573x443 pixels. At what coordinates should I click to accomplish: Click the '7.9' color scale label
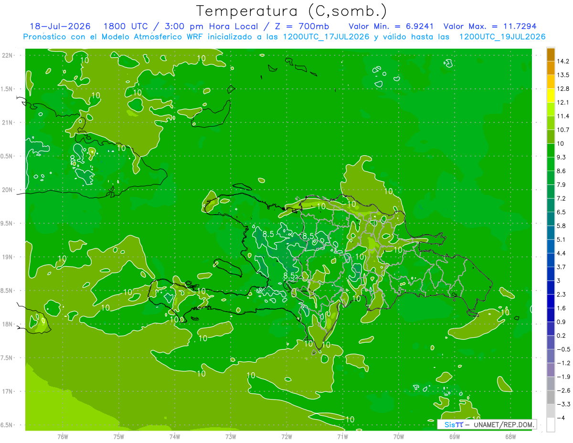tap(562, 185)
